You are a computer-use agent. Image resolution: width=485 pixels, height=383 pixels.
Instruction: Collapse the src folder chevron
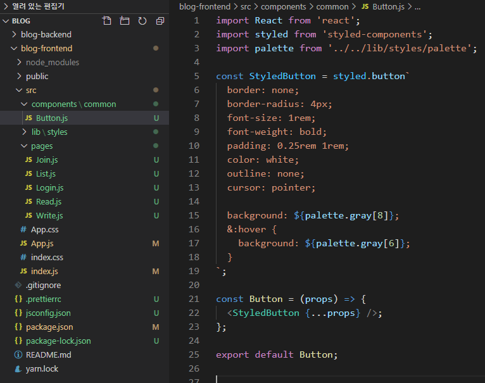pyautogui.click(x=19, y=90)
